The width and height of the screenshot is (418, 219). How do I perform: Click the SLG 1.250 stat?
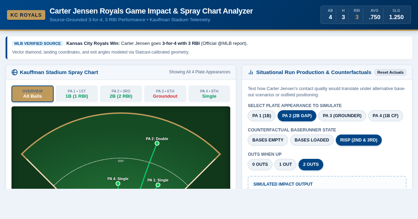click(396, 15)
